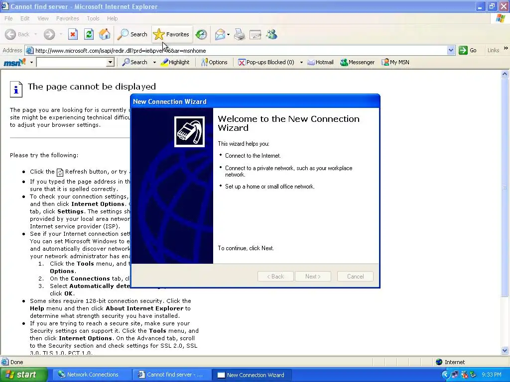Screen dimensions: 510x382
Task: Open the Home page icon
Action: 105,34
